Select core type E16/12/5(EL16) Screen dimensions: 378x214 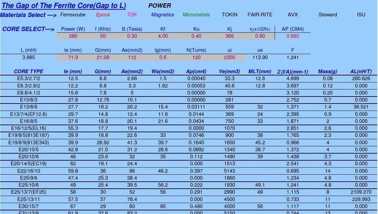[28, 128]
